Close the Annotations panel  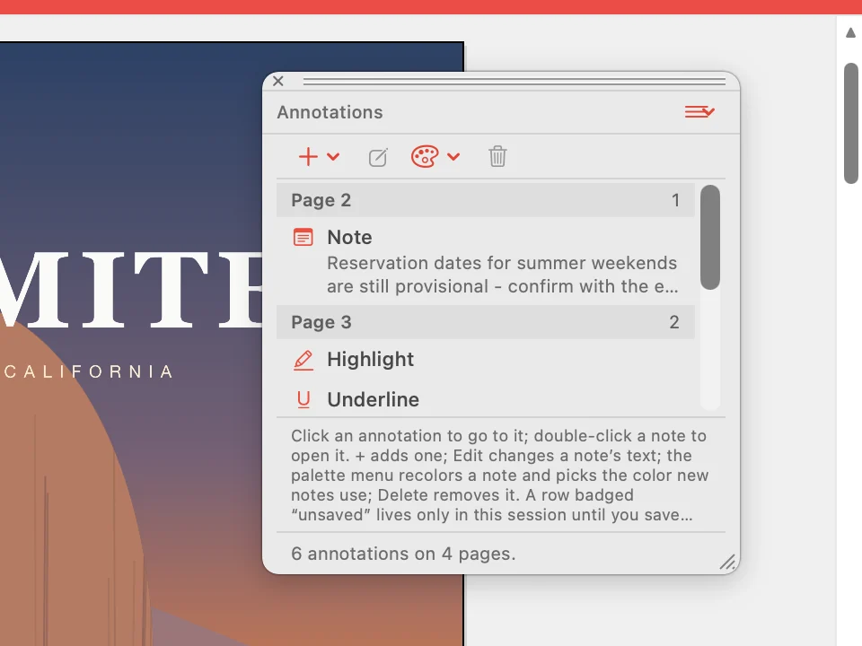coord(278,82)
